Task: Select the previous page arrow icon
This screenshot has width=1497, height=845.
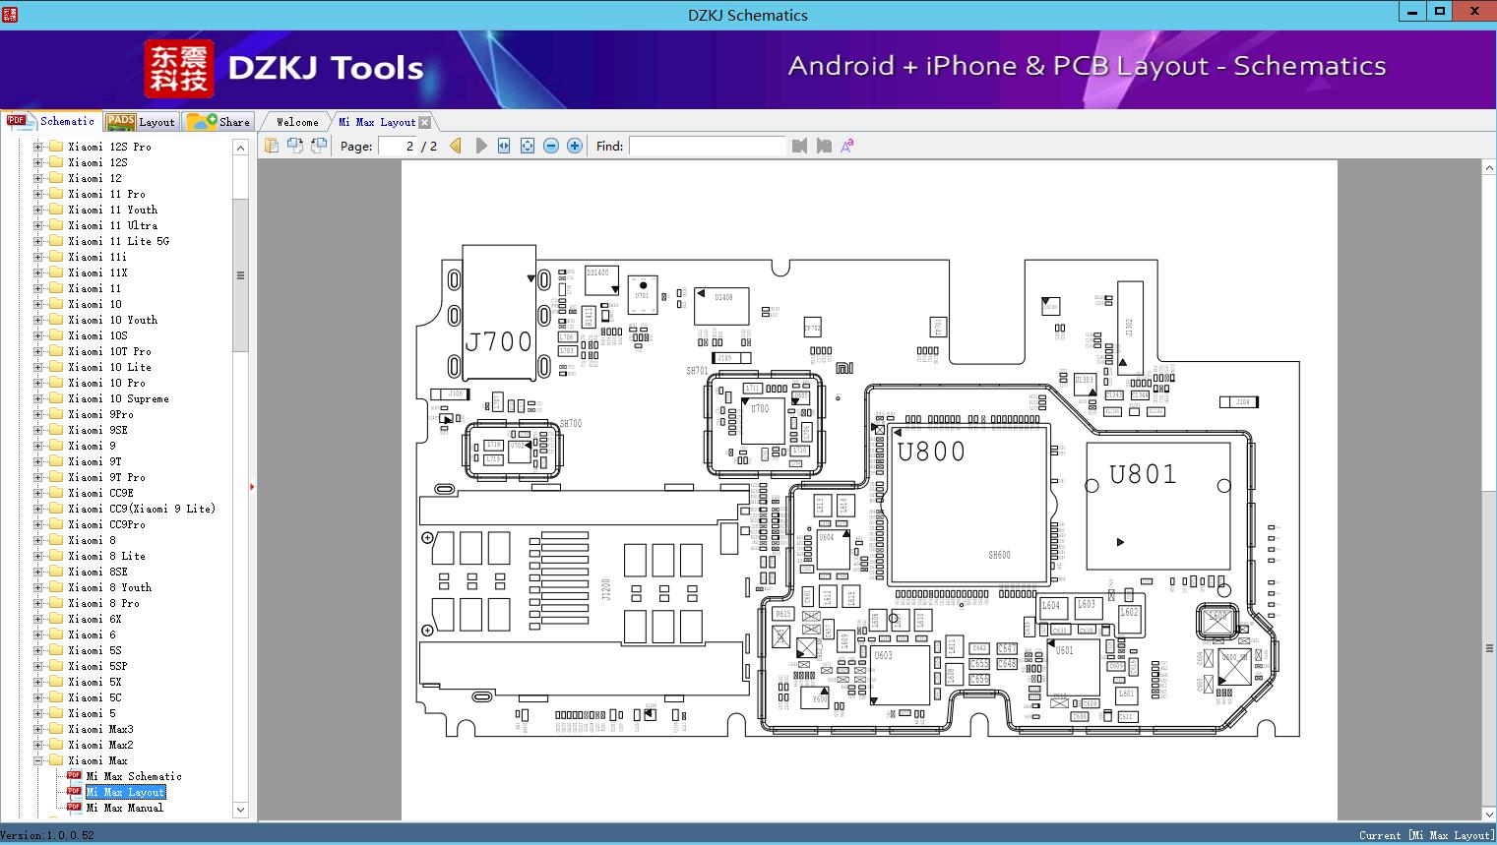Action: point(454,145)
